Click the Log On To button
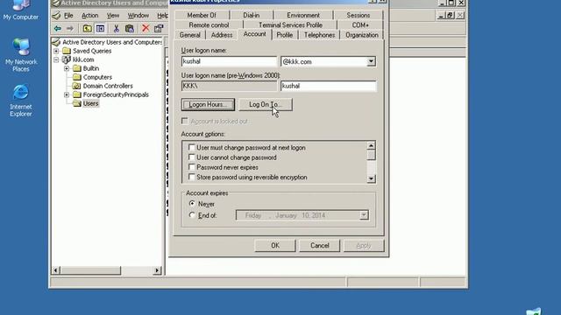Image resolution: width=561 pixels, height=315 pixels. 266,105
